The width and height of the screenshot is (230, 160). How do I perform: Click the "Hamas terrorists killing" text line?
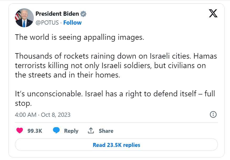coord(110,65)
